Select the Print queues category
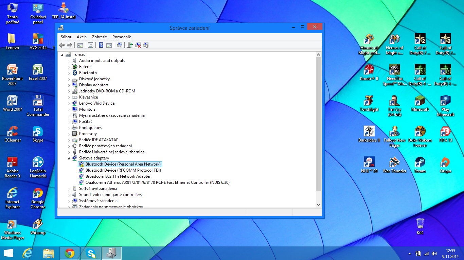The width and height of the screenshot is (464, 260). pos(90,128)
